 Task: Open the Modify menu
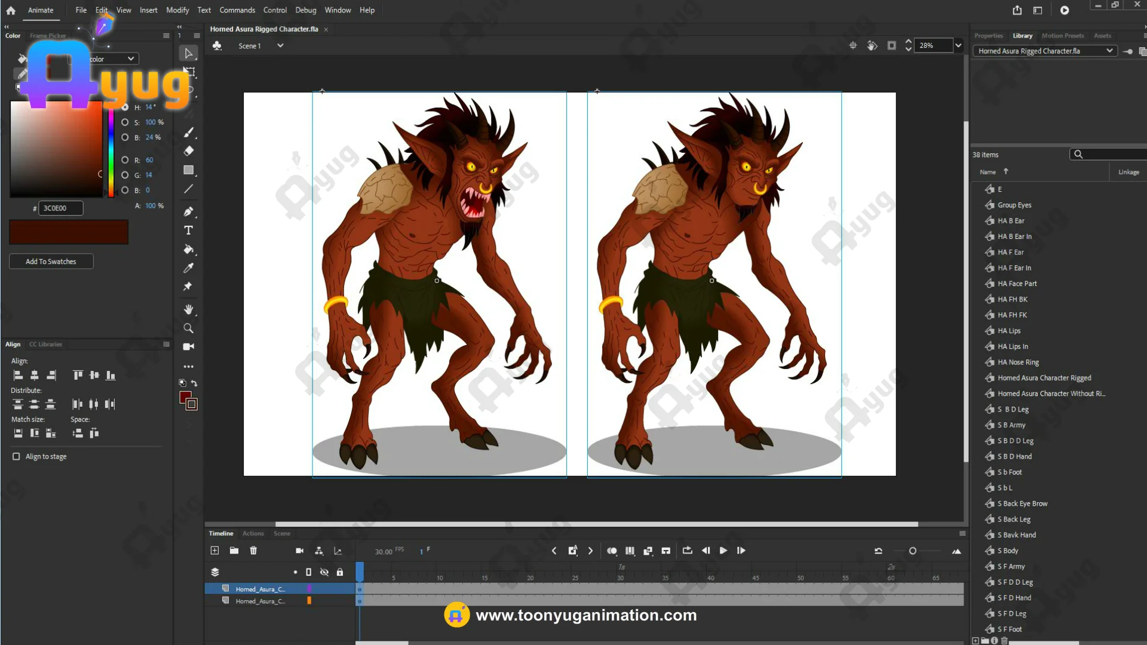(177, 10)
